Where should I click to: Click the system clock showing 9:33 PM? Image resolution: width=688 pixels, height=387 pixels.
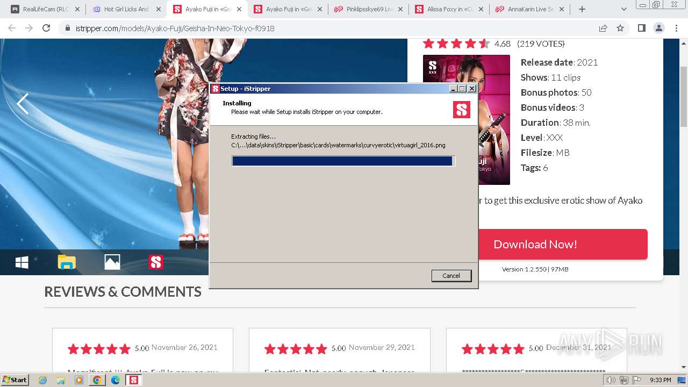pyautogui.click(x=660, y=380)
